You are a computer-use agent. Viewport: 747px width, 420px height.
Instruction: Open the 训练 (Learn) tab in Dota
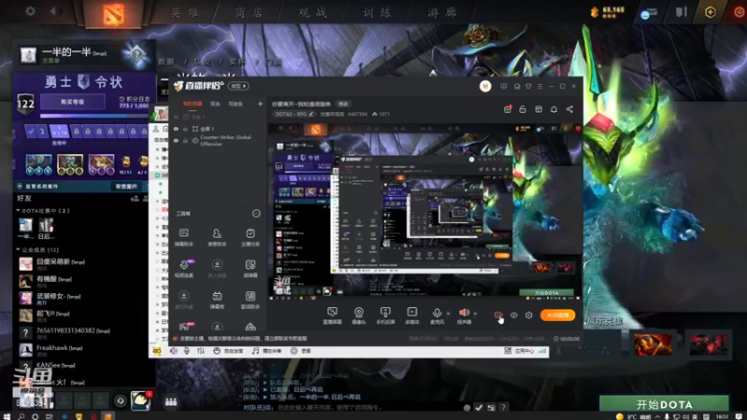(377, 12)
